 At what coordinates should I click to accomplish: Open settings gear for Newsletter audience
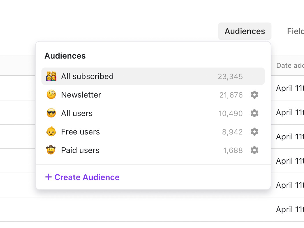254,95
